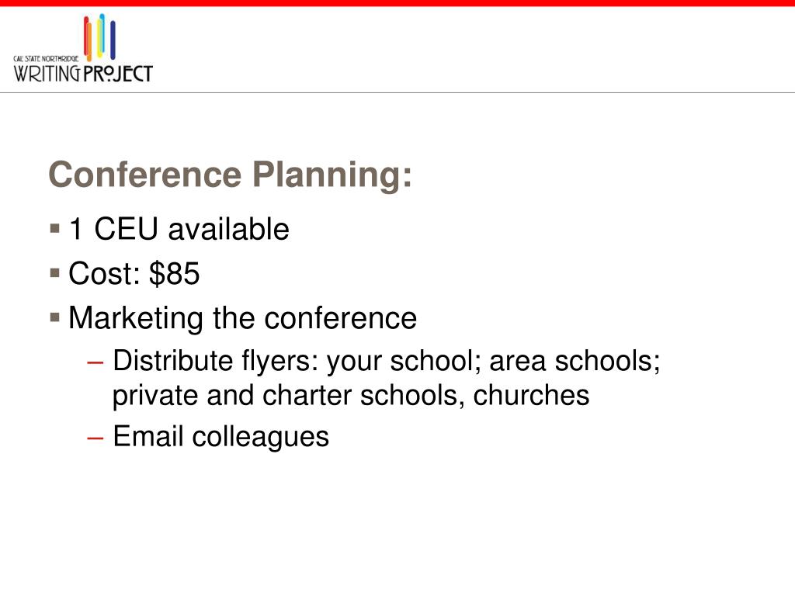
Task: Click the square bullet before CEU available
Action: [x=55, y=228]
